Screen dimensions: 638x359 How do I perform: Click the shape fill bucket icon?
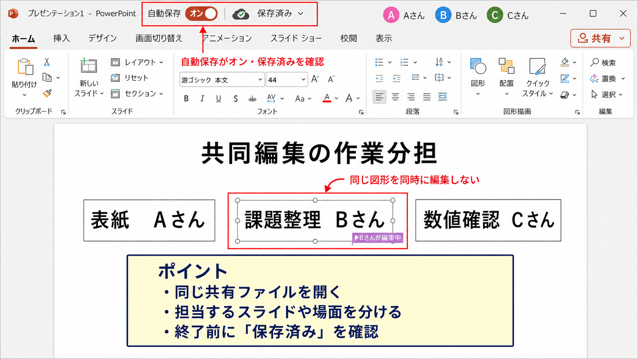pos(565,62)
